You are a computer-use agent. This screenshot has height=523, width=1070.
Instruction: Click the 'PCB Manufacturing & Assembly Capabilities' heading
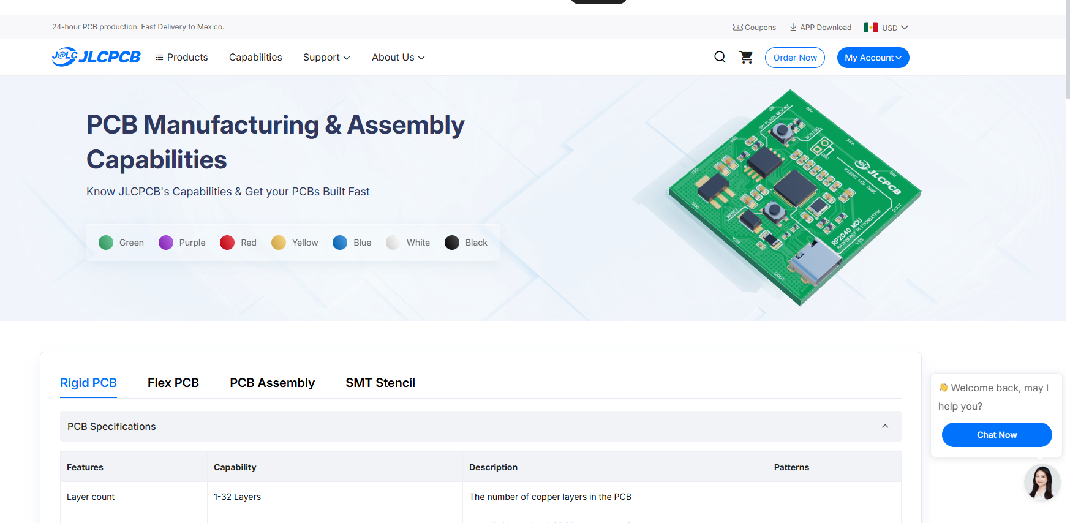pos(275,142)
